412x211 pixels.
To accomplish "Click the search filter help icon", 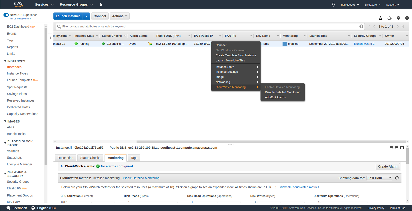I will (x=361, y=26).
